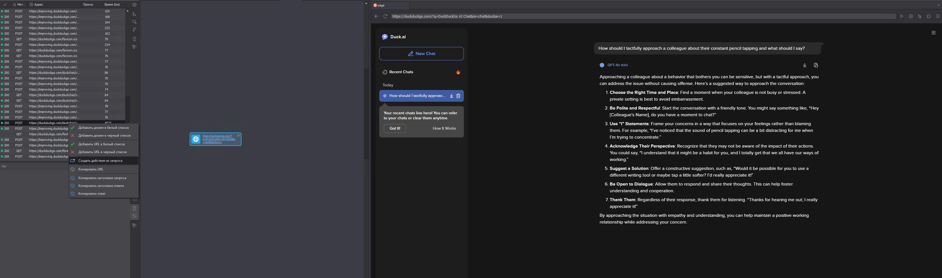942x278 pixels.
Task: Click 'Создать действие из запроса'
Action: click(103, 161)
